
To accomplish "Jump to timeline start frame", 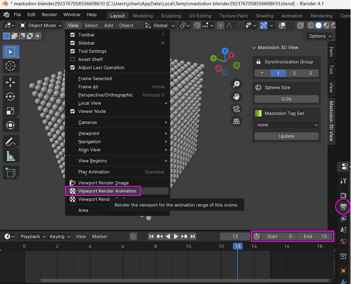I will 151,236.
